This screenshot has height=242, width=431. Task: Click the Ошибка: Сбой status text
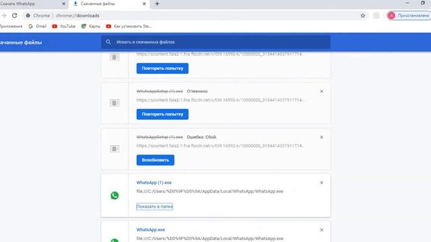[x=202, y=137]
